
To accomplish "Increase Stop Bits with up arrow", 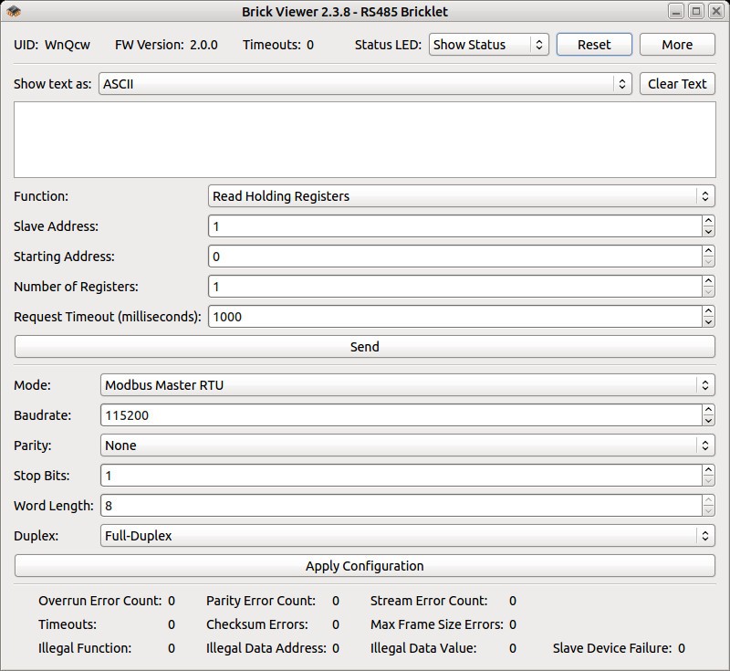I will click(x=708, y=470).
